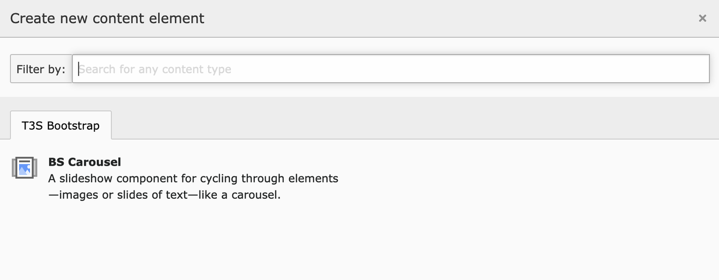Click inside the filter text input
Screen dimensions: 719x280
pyautogui.click(x=391, y=69)
